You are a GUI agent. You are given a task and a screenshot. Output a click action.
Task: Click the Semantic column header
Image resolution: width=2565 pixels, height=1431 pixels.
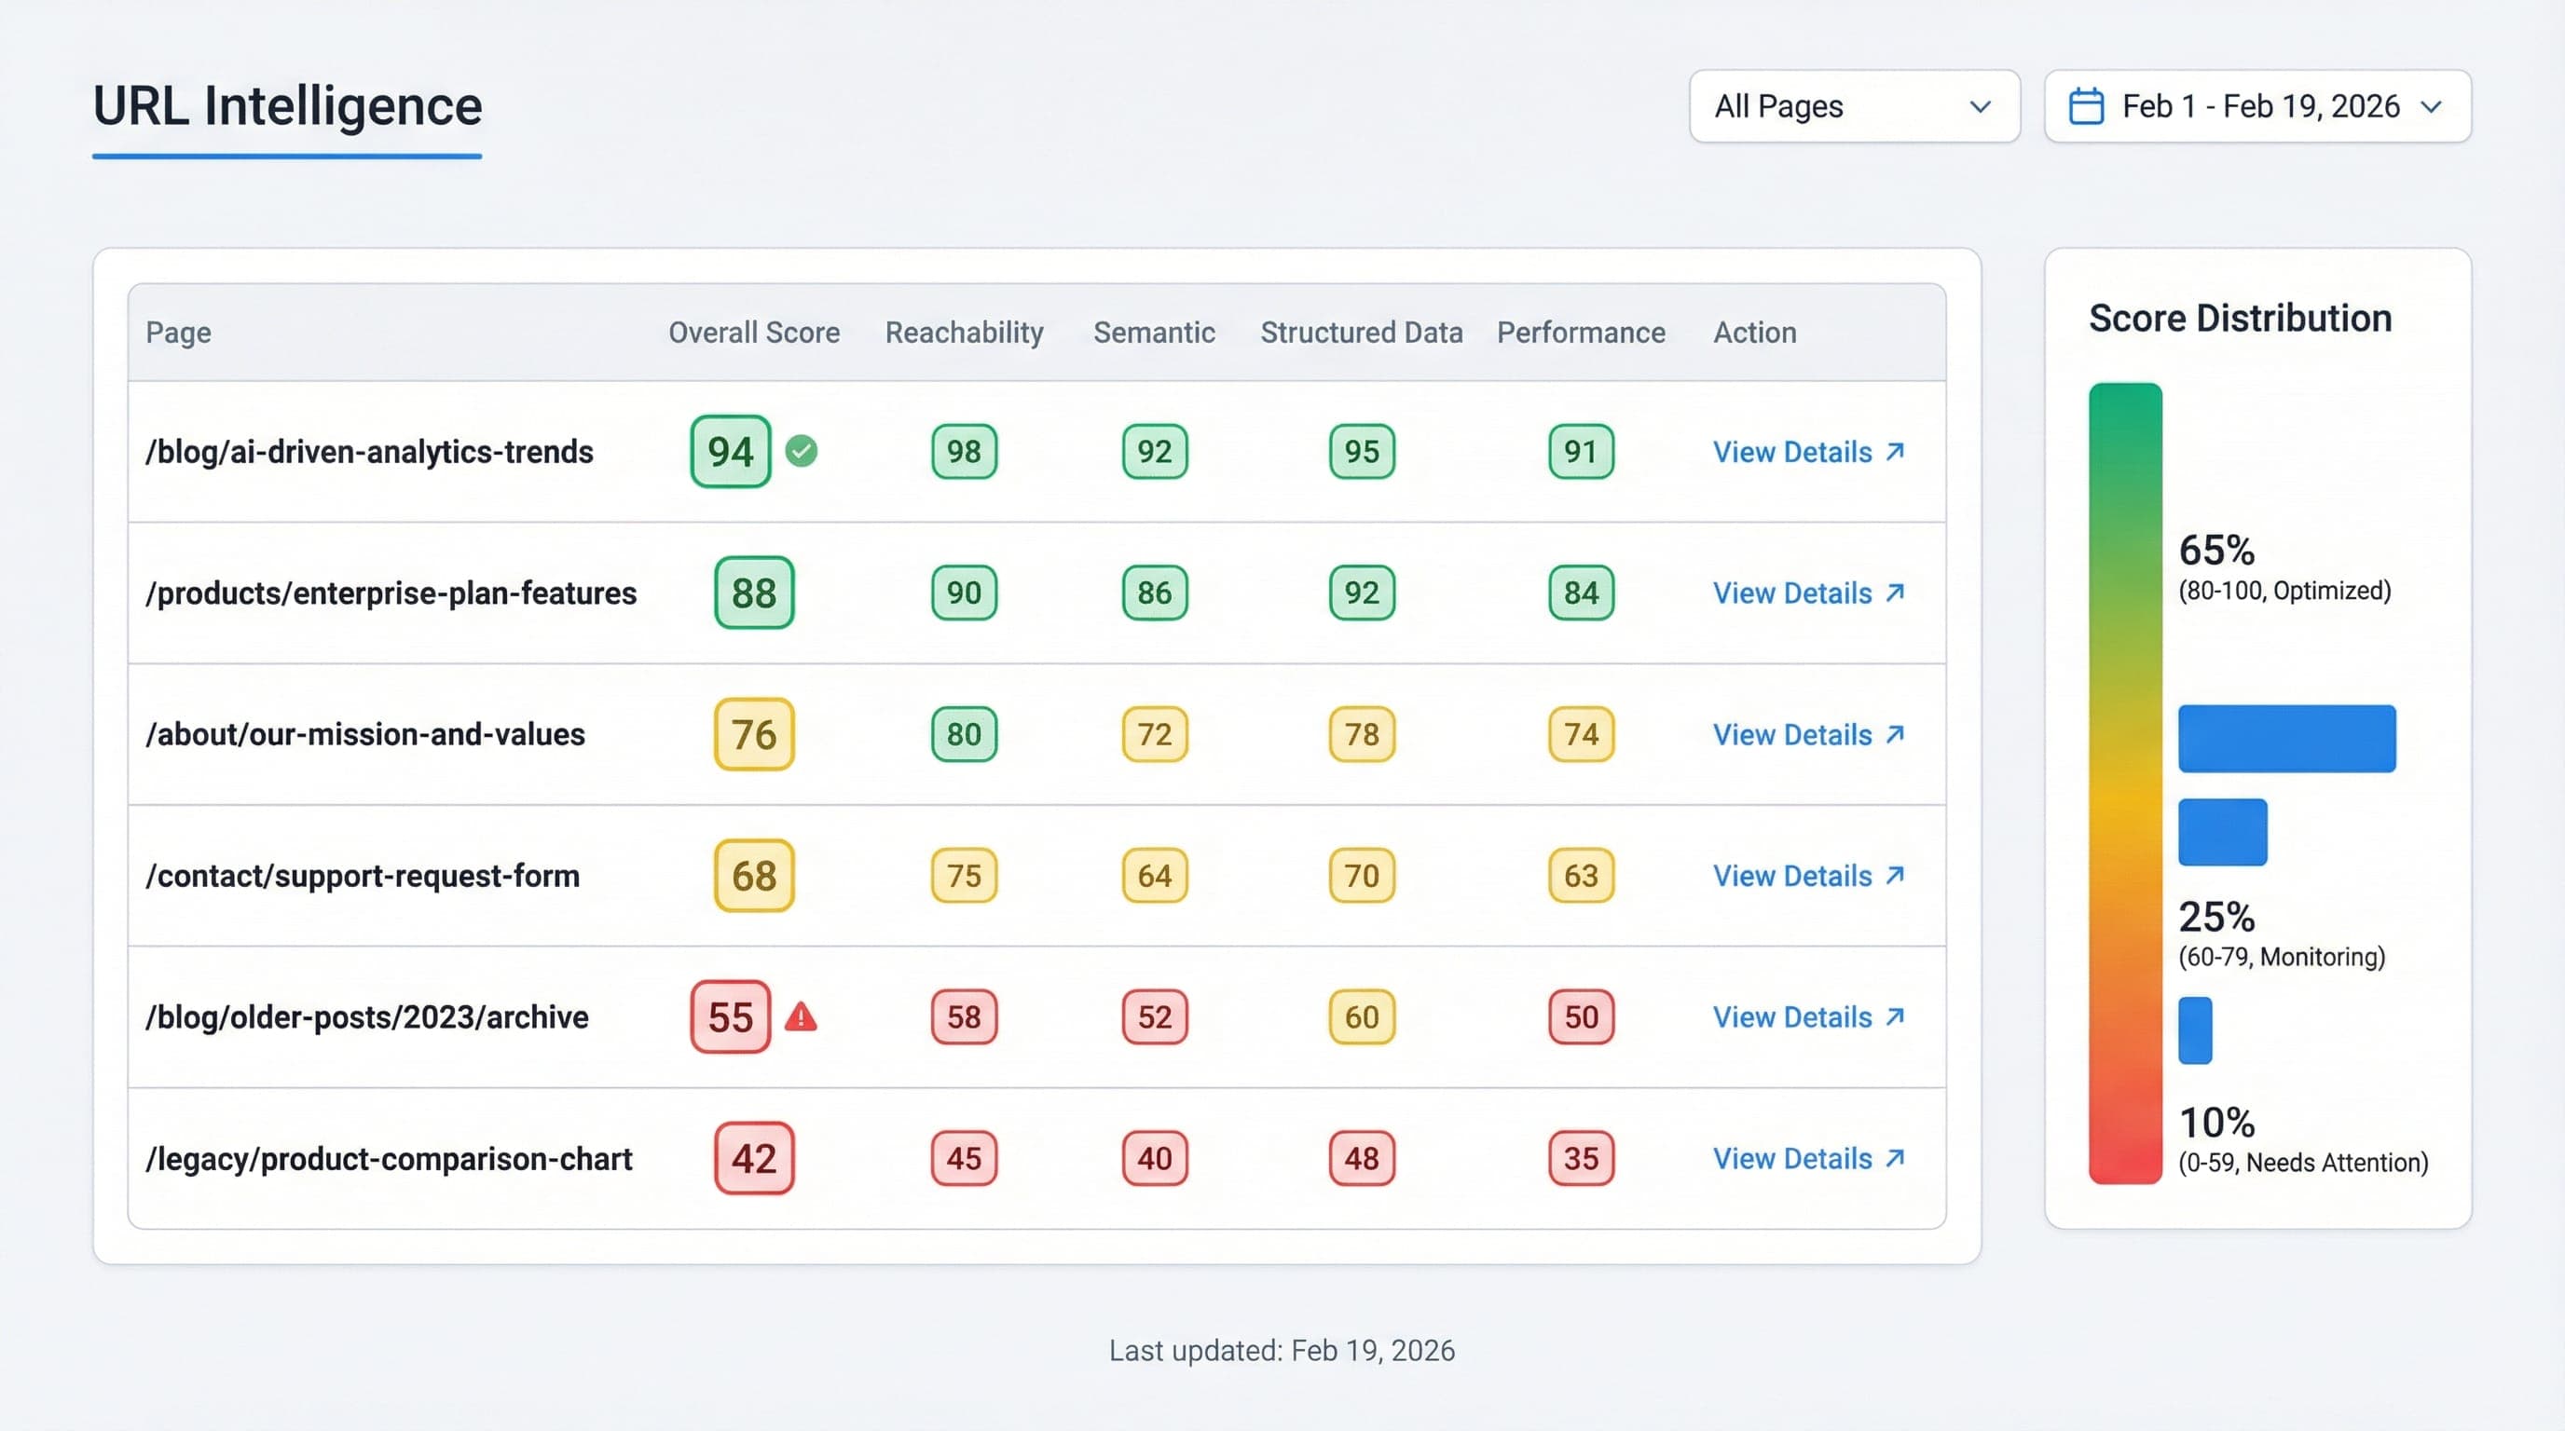[1153, 333]
